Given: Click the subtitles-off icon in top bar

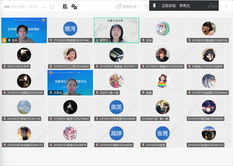Looking at the screenshot, I should click(x=65, y=7).
